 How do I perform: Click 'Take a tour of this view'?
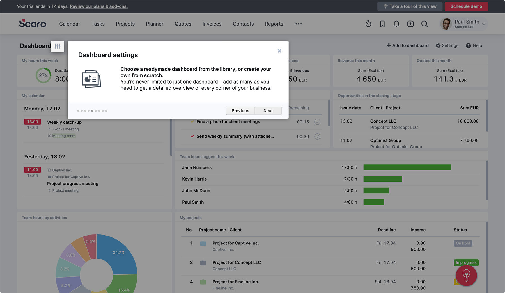point(410,6)
